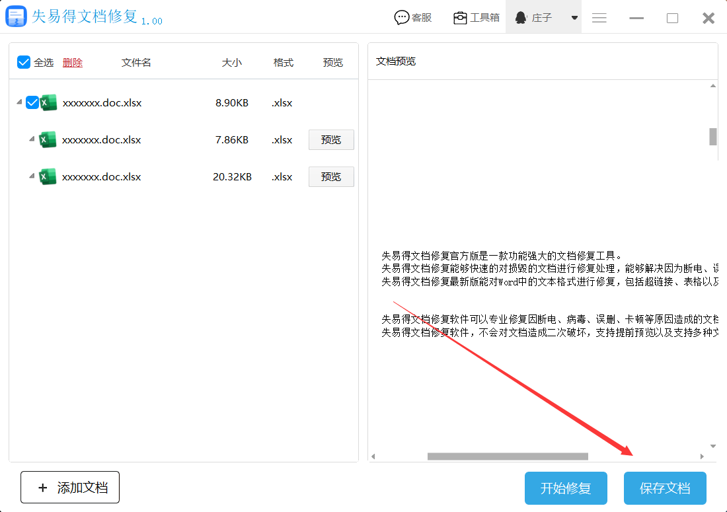Viewport: 727px width, 512px height.
Task: Open the hamburger menu icon
Action: (x=599, y=18)
